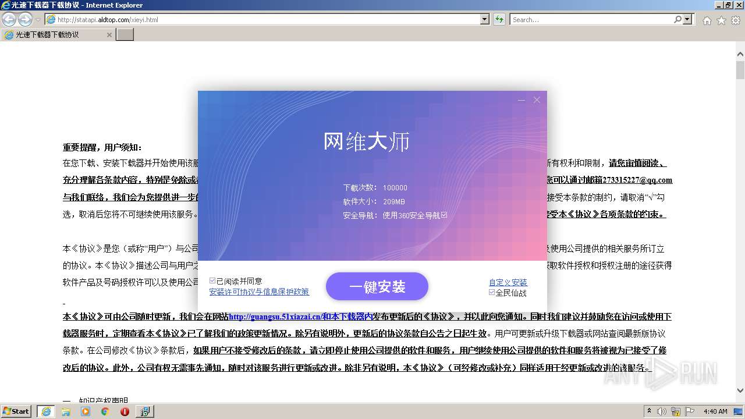Click inside the IE Search box

click(591, 19)
